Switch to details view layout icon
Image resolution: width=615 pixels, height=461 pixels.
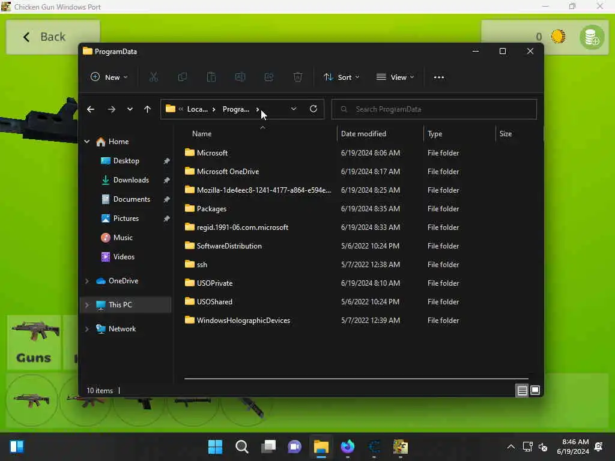click(x=522, y=390)
